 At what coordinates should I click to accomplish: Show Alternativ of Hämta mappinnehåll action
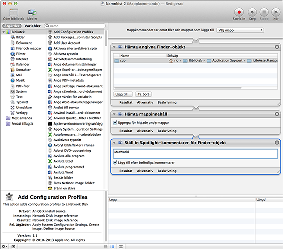click(145, 131)
